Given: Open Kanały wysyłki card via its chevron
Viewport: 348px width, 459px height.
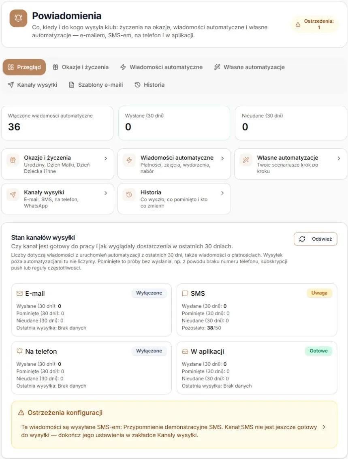Looking at the screenshot, I should coord(106,193).
